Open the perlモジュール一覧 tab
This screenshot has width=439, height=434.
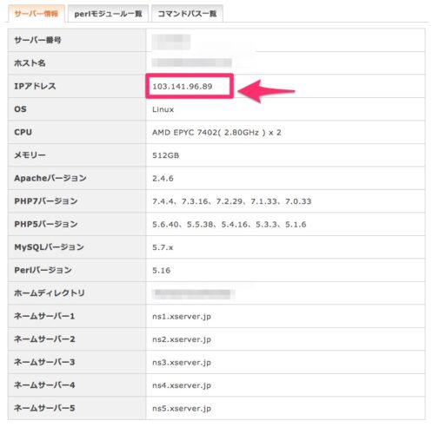[x=108, y=14]
